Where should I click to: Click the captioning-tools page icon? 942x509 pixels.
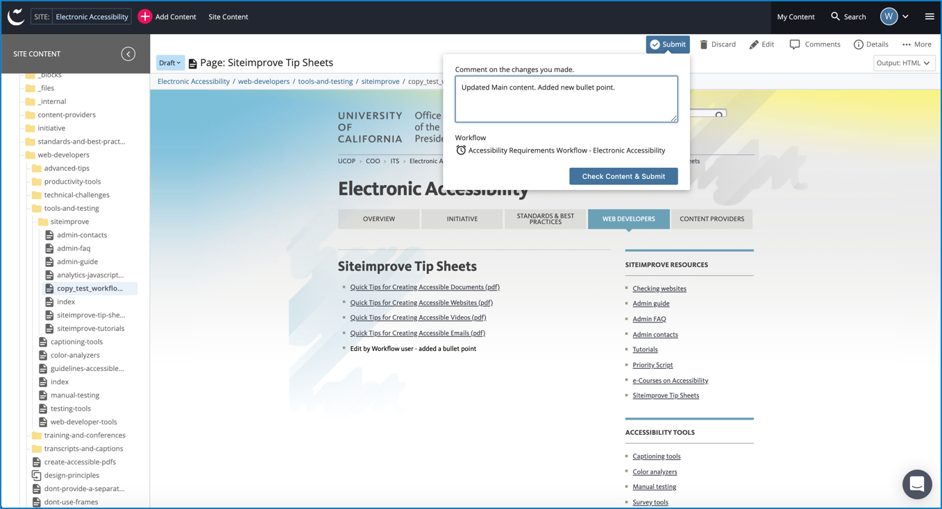click(x=43, y=342)
